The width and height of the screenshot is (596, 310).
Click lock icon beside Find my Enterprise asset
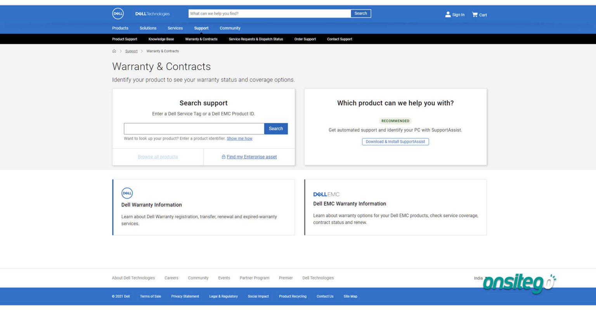pyautogui.click(x=223, y=157)
